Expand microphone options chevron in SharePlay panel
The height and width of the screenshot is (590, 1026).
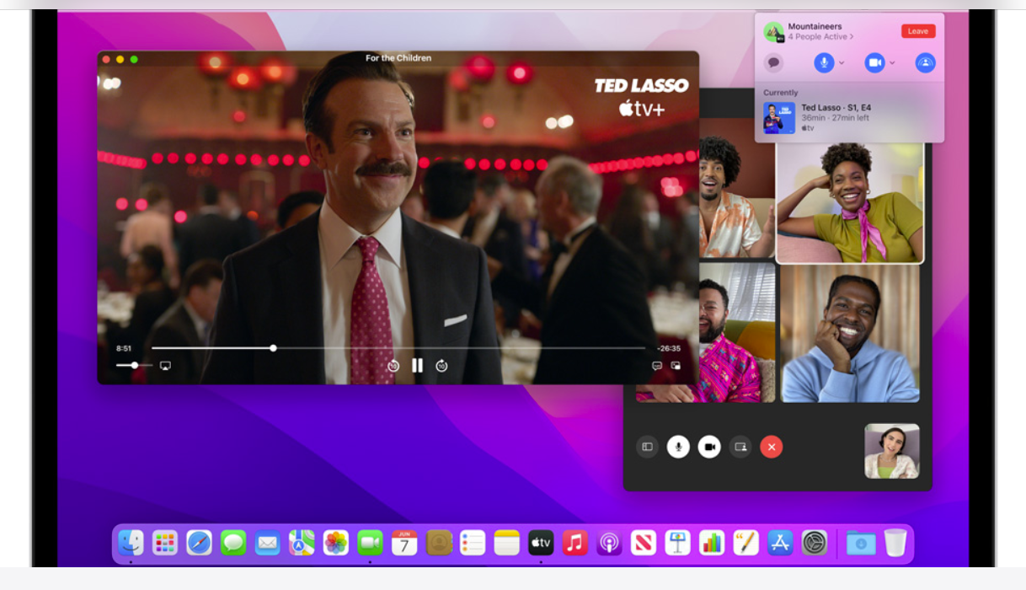(x=842, y=62)
